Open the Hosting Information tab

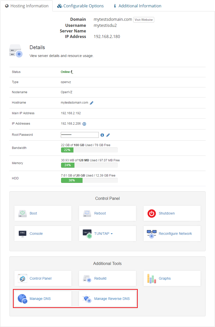[27, 6]
